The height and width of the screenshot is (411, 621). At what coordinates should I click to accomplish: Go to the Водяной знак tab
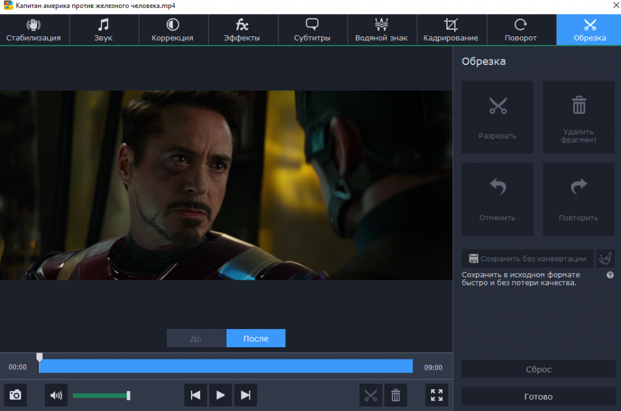pyautogui.click(x=381, y=30)
